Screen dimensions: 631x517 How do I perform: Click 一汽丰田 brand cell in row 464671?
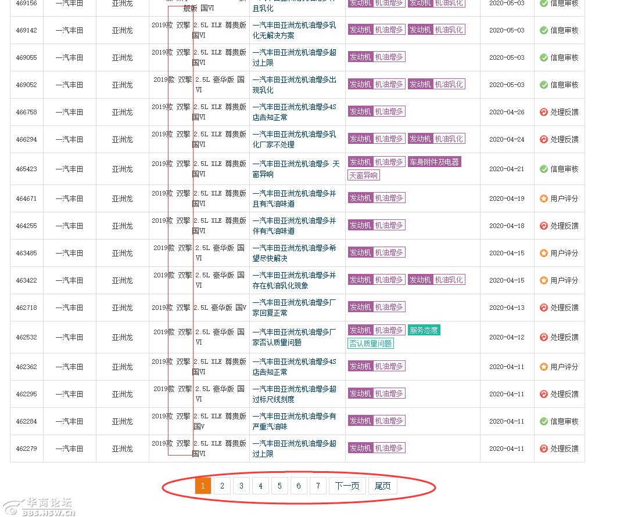70,198
